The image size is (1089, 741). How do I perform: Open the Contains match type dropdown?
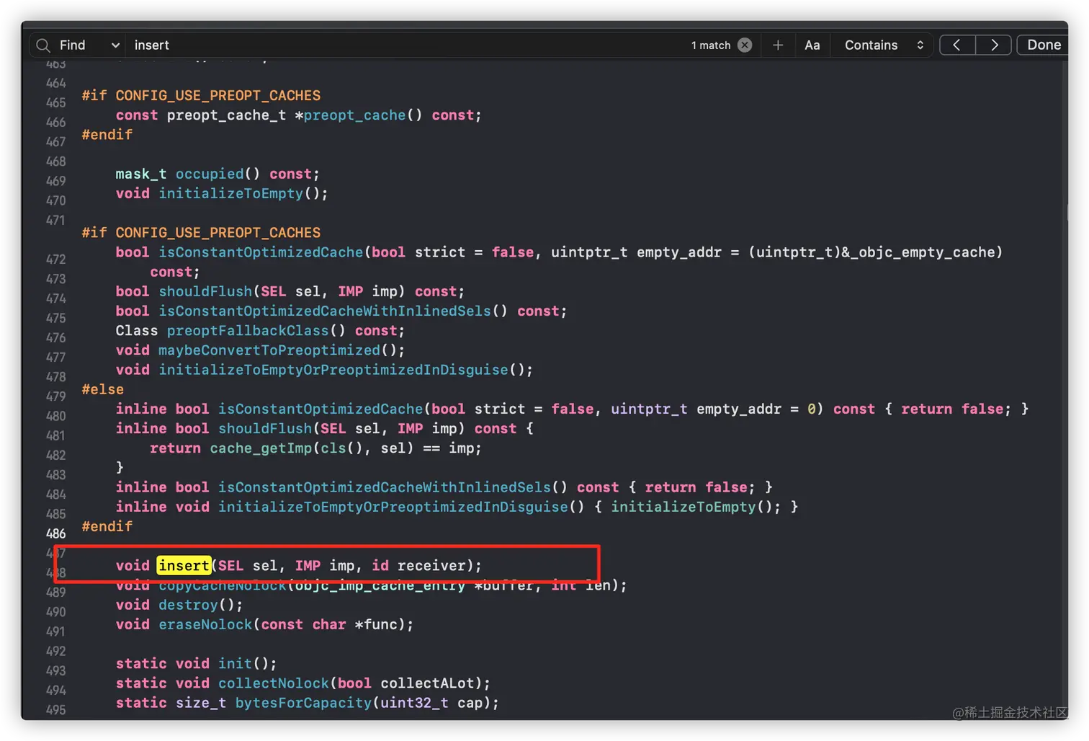(884, 45)
